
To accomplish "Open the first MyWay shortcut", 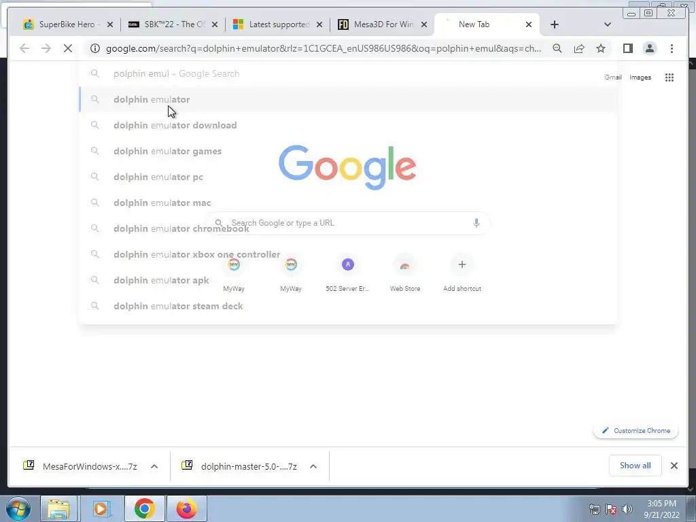I will (234, 272).
